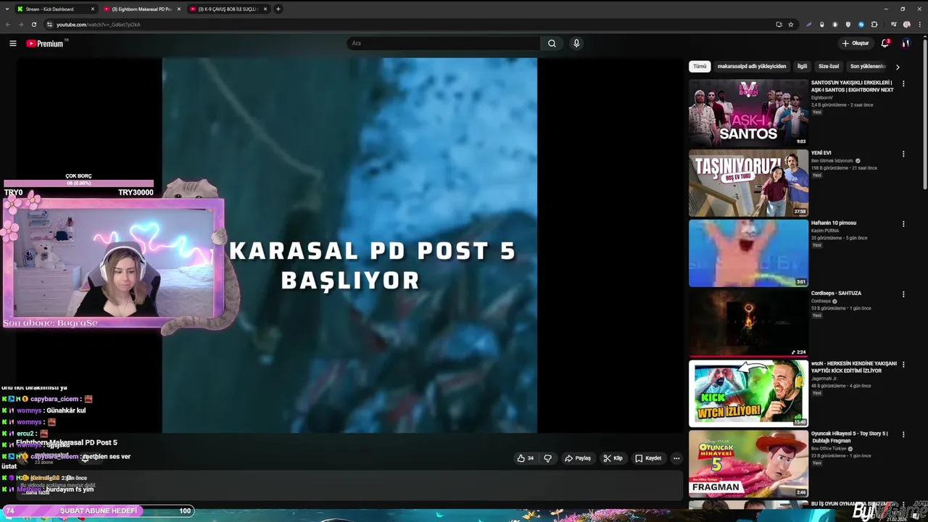
Task: Click the Chrome profile avatar
Action: (x=907, y=25)
